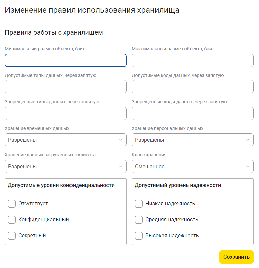
Task: Enable the Отсутствует checkbox
Action: click(x=12, y=204)
